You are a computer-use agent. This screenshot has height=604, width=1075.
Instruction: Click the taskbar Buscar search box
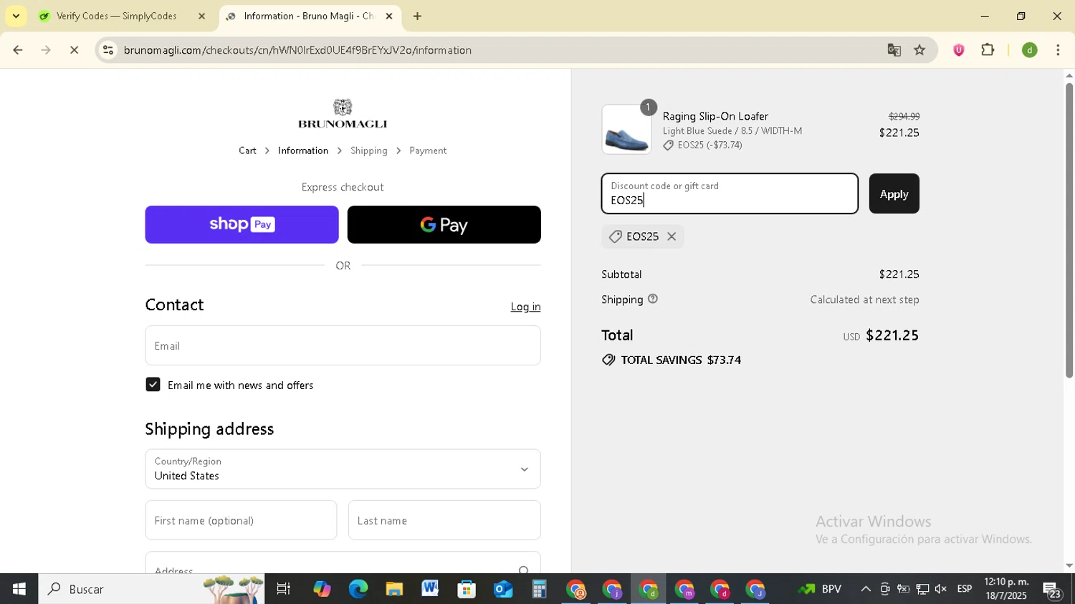(x=151, y=589)
